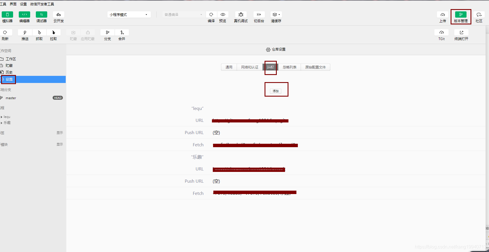Open TGit cloud icon
This screenshot has width=489, height=252.
point(441,32)
